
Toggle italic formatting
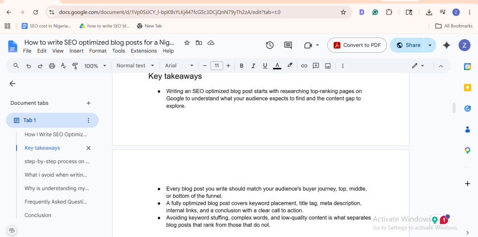pos(253,65)
